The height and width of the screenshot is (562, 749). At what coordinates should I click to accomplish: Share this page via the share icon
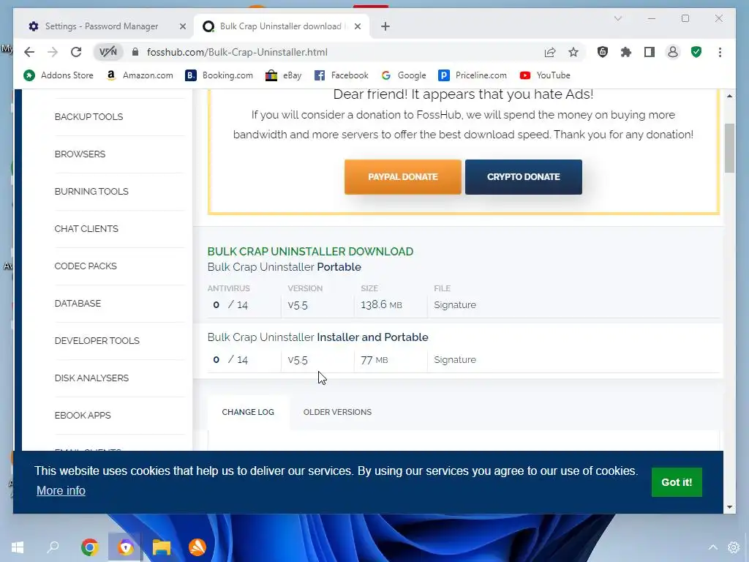pyautogui.click(x=550, y=52)
